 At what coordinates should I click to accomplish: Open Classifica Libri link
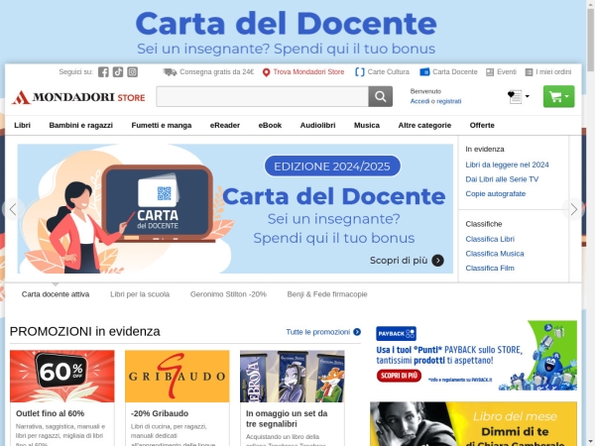point(490,239)
